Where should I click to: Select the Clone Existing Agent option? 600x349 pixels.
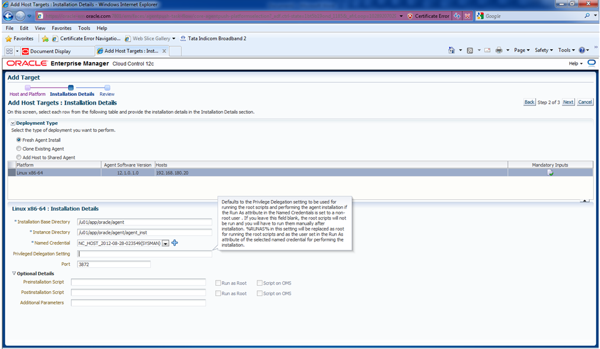coord(19,149)
